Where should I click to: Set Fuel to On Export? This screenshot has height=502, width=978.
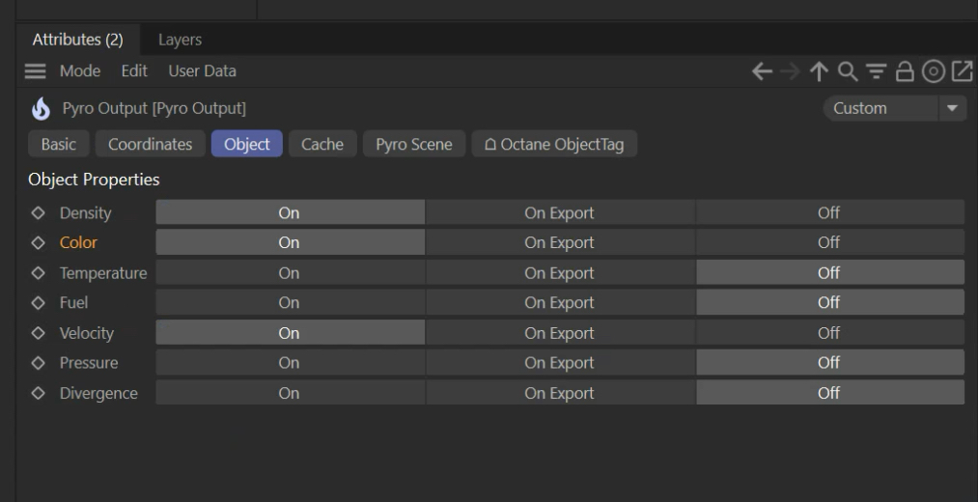(559, 303)
